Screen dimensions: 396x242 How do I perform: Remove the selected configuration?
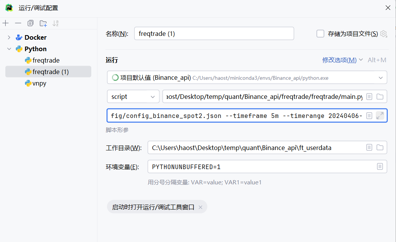click(18, 23)
